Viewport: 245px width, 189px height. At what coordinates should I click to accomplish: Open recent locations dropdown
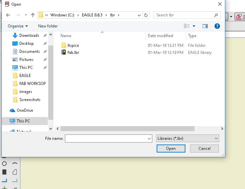[26, 15]
